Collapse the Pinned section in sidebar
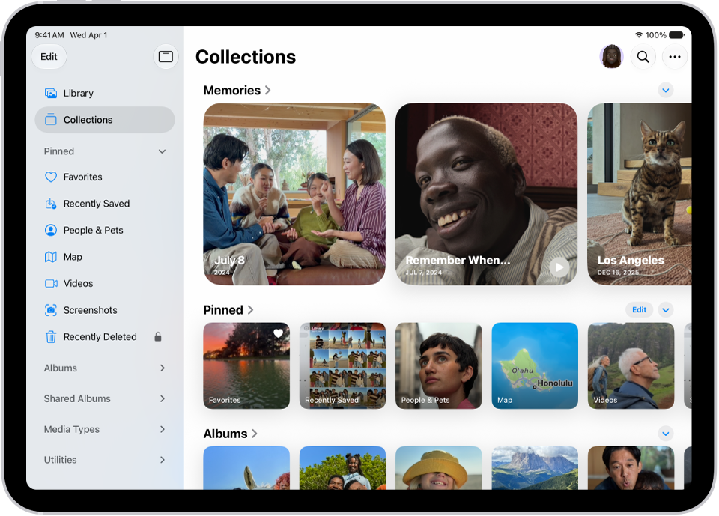The width and height of the screenshot is (719, 516). pos(162,151)
